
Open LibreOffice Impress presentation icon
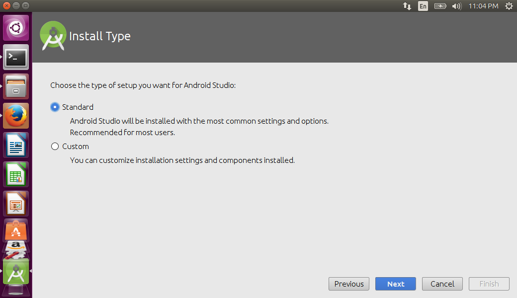(16, 204)
